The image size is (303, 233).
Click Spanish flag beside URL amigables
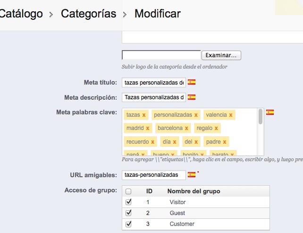[x=191, y=175]
